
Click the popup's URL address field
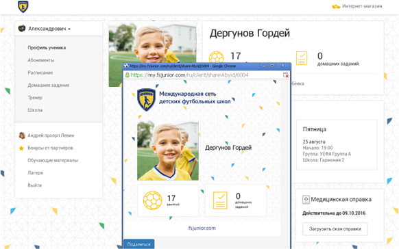point(203,75)
